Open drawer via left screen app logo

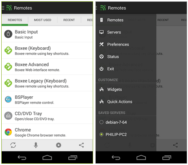click(x=9, y=8)
